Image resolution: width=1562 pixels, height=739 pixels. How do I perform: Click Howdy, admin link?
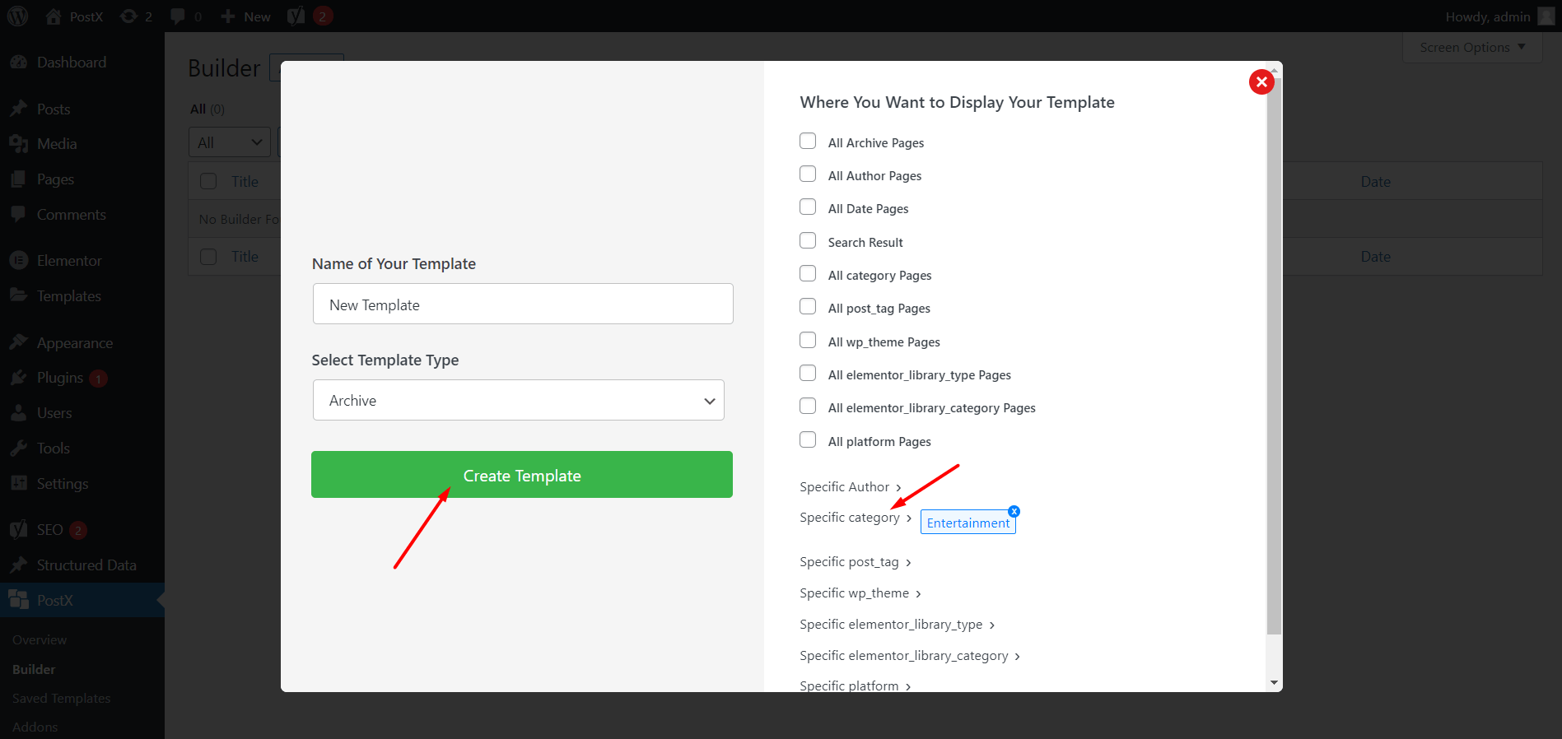click(1488, 16)
